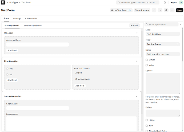Open the header three-dots menu
This screenshot has height=132, width=184.
(172, 10)
